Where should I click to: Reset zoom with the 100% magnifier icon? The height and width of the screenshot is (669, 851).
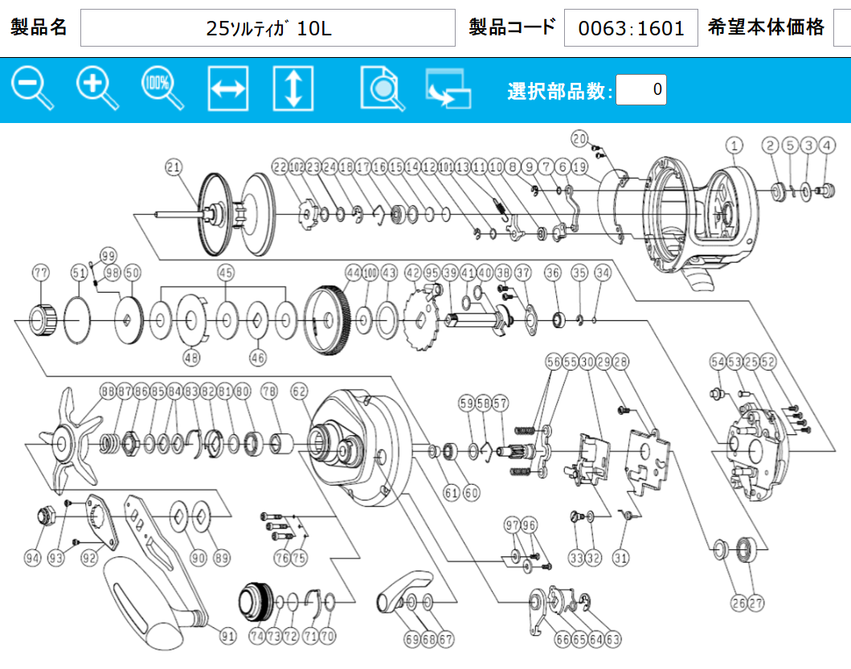click(x=162, y=89)
